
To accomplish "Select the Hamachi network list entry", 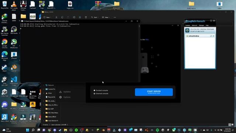I will tap(200, 36).
